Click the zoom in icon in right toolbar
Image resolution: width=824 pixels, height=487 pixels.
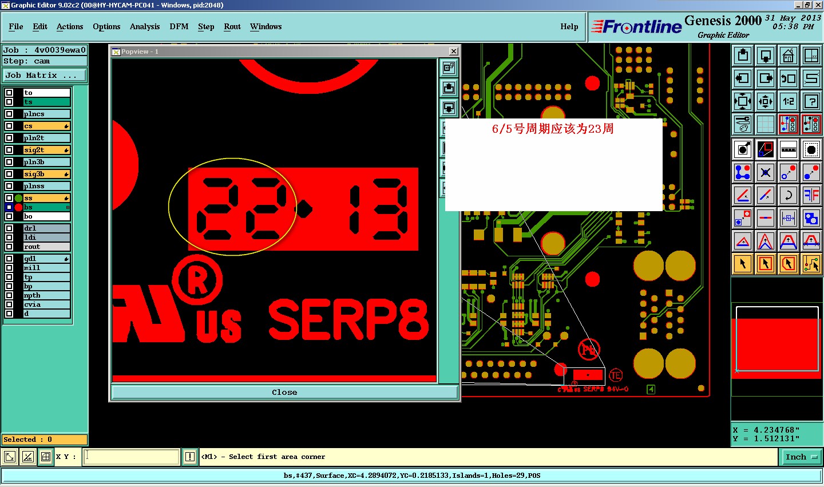743,56
